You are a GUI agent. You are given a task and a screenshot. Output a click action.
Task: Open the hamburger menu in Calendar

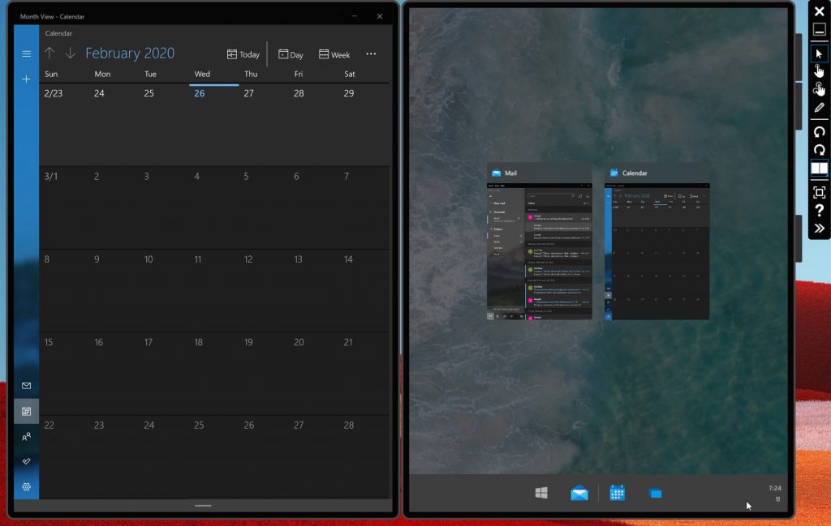pyautogui.click(x=26, y=53)
